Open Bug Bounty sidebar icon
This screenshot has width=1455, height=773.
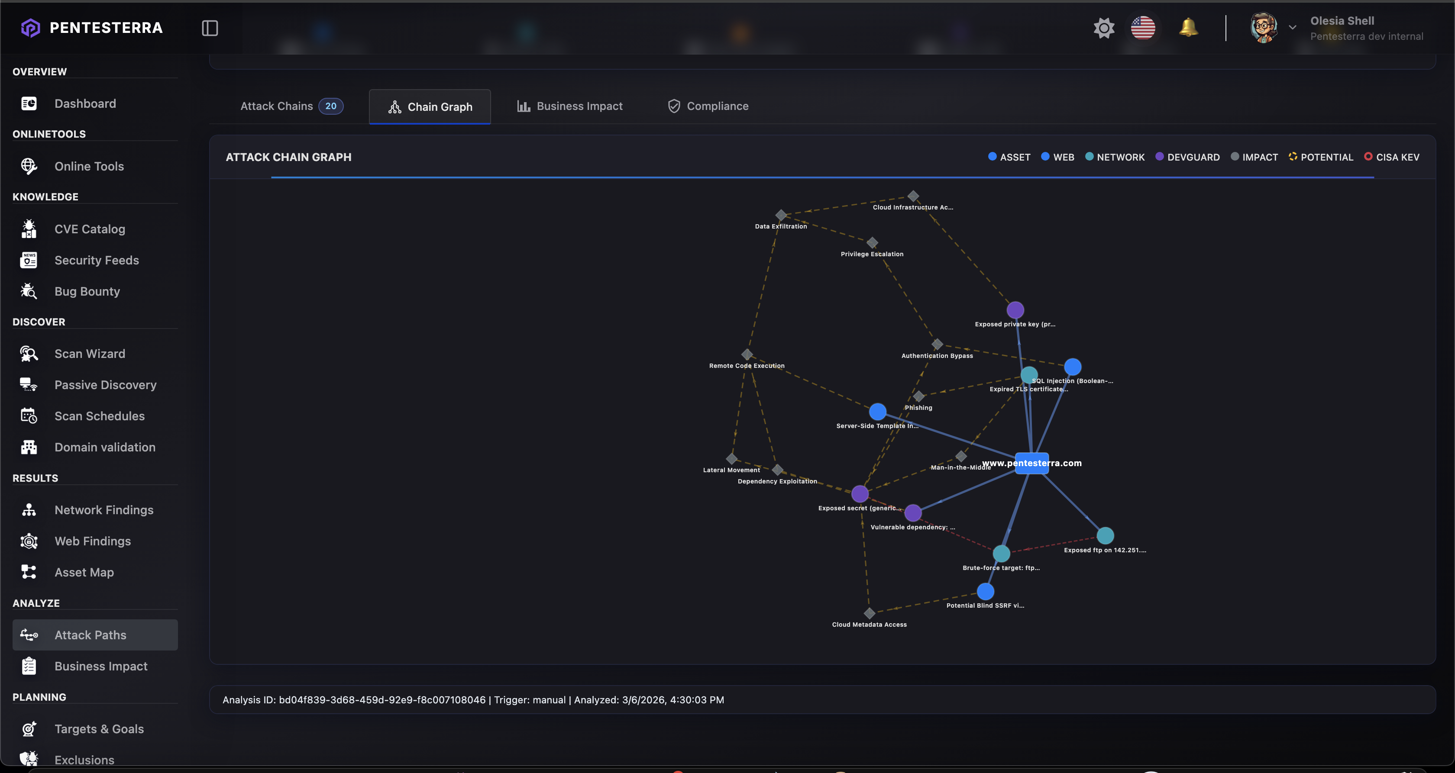click(29, 291)
